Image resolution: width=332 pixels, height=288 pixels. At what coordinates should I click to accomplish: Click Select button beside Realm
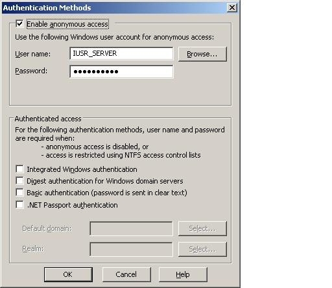point(202,249)
